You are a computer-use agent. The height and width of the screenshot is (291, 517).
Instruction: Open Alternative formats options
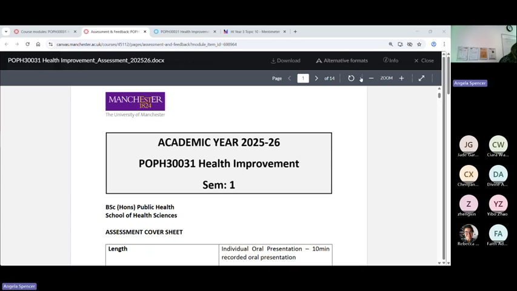(x=342, y=61)
